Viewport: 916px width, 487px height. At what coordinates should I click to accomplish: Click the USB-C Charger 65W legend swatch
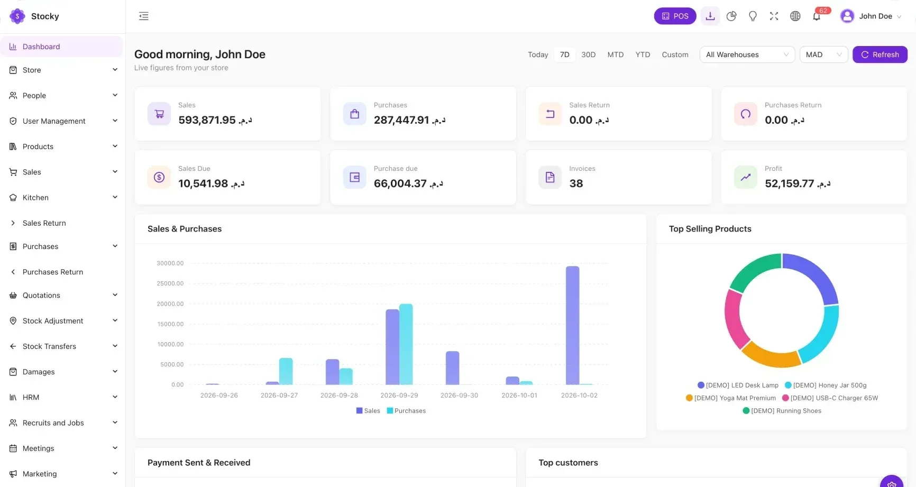(x=785, y=398)
